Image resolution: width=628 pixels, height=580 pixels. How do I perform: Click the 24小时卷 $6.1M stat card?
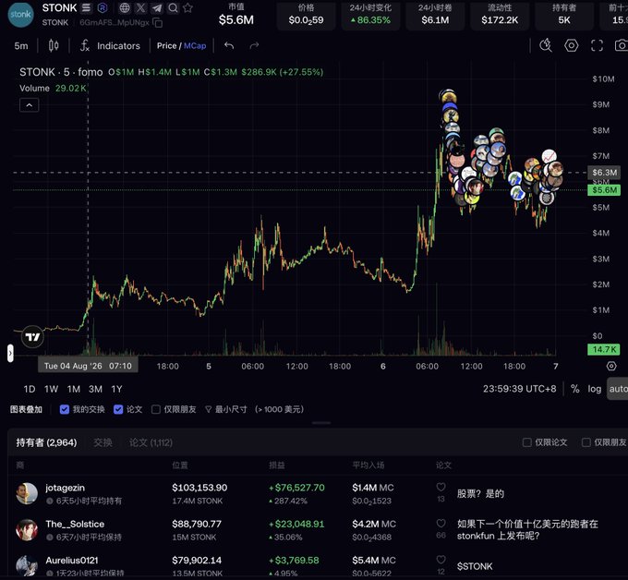[435, 15]
